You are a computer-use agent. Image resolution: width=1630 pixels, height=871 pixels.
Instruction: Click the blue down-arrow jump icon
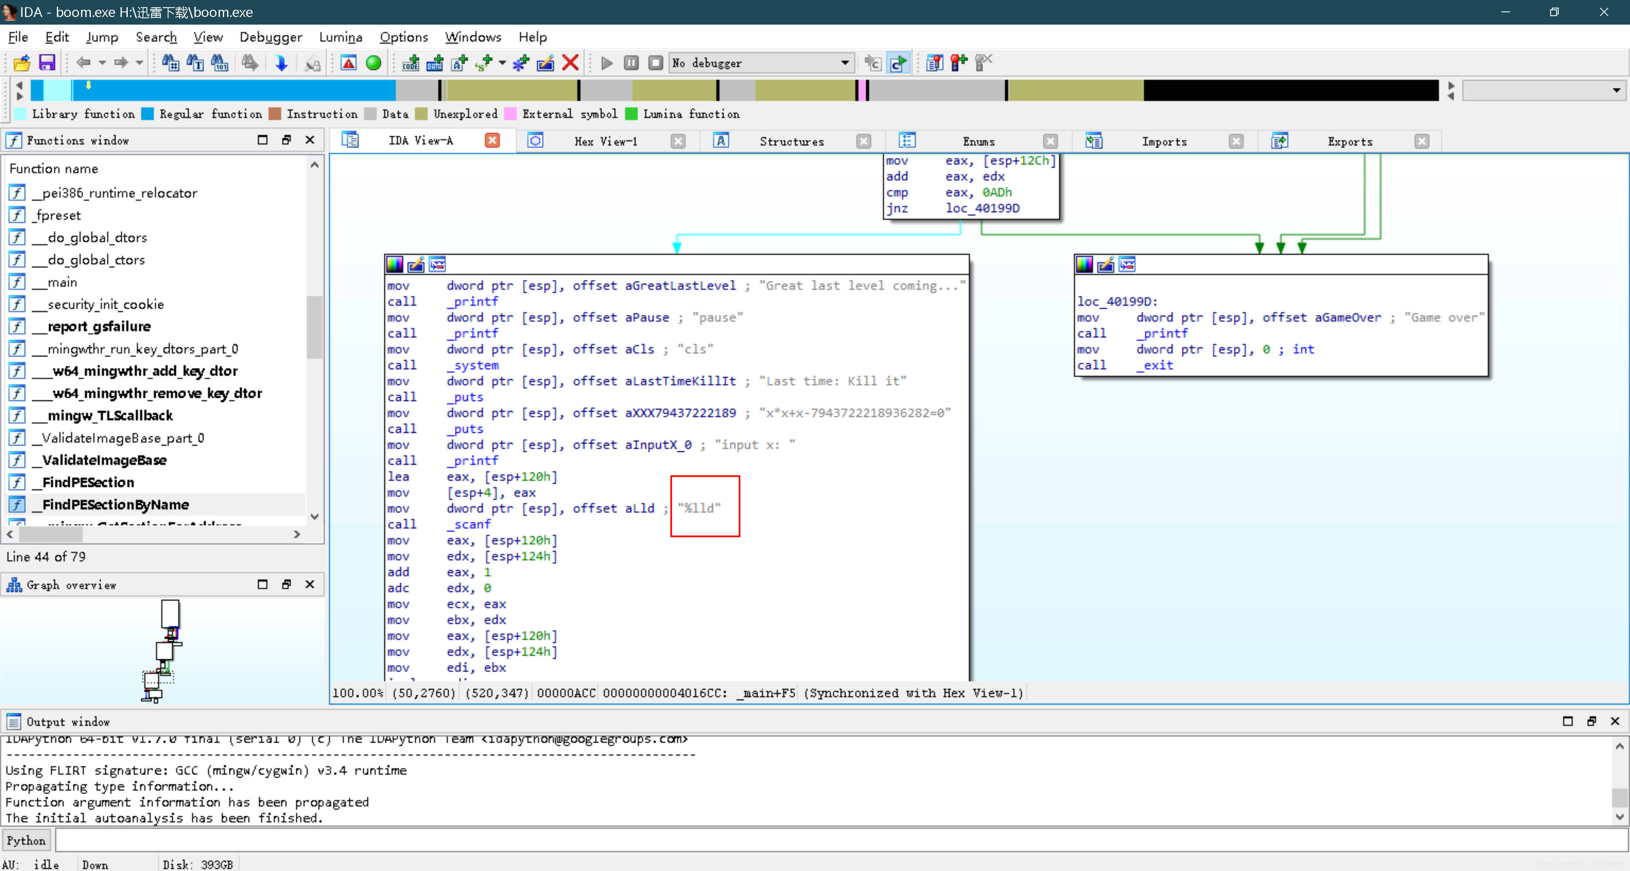281,63
